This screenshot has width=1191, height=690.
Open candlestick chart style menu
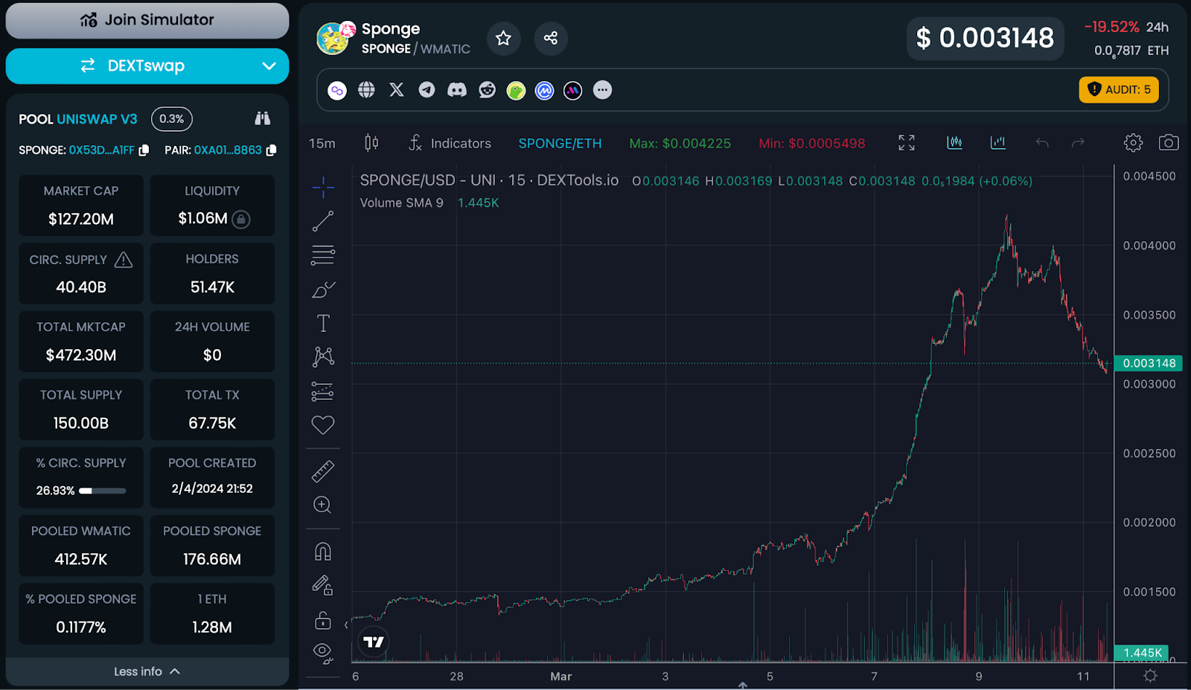tap(371, 143)
